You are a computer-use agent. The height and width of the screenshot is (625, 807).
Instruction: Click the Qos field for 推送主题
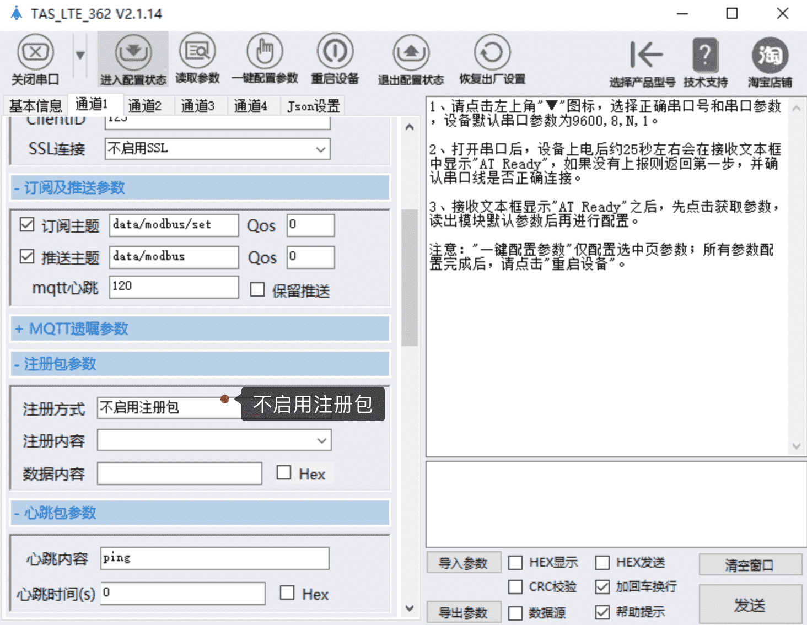(311, 257)
